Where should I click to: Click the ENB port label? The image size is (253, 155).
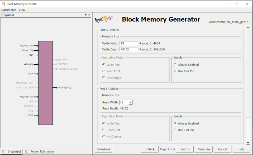point(31,101)
